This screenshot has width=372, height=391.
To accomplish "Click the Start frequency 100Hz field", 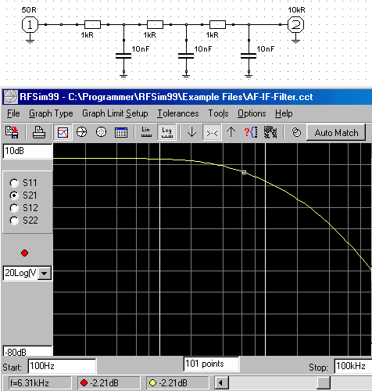I will click(62, 366).
